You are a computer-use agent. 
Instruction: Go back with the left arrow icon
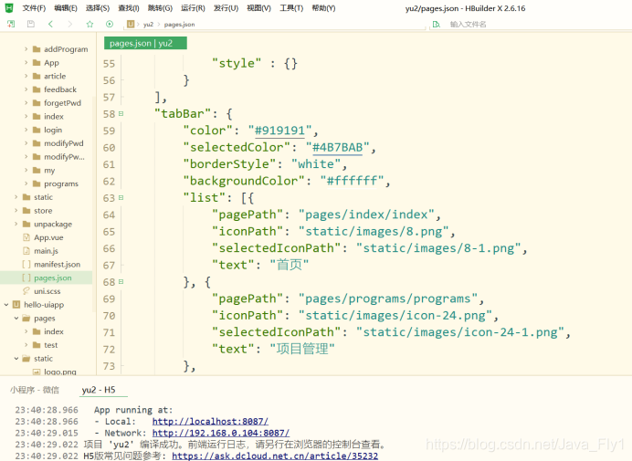pyautogui.click(x=50, y=24)
